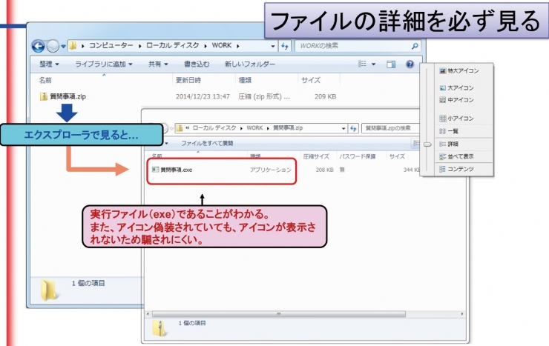
Task: Toggle the preview pane icon
Action: pos(391,64)
